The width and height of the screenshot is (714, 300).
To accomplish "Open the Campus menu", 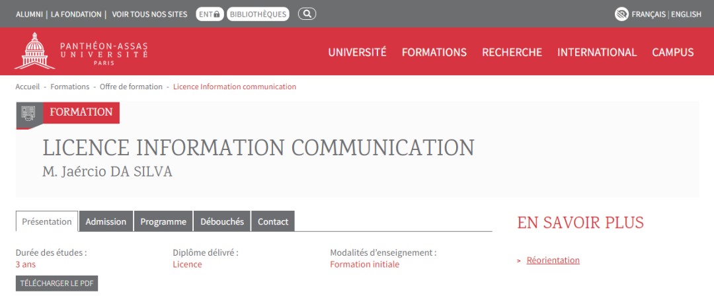I will [x=673, y=52].
